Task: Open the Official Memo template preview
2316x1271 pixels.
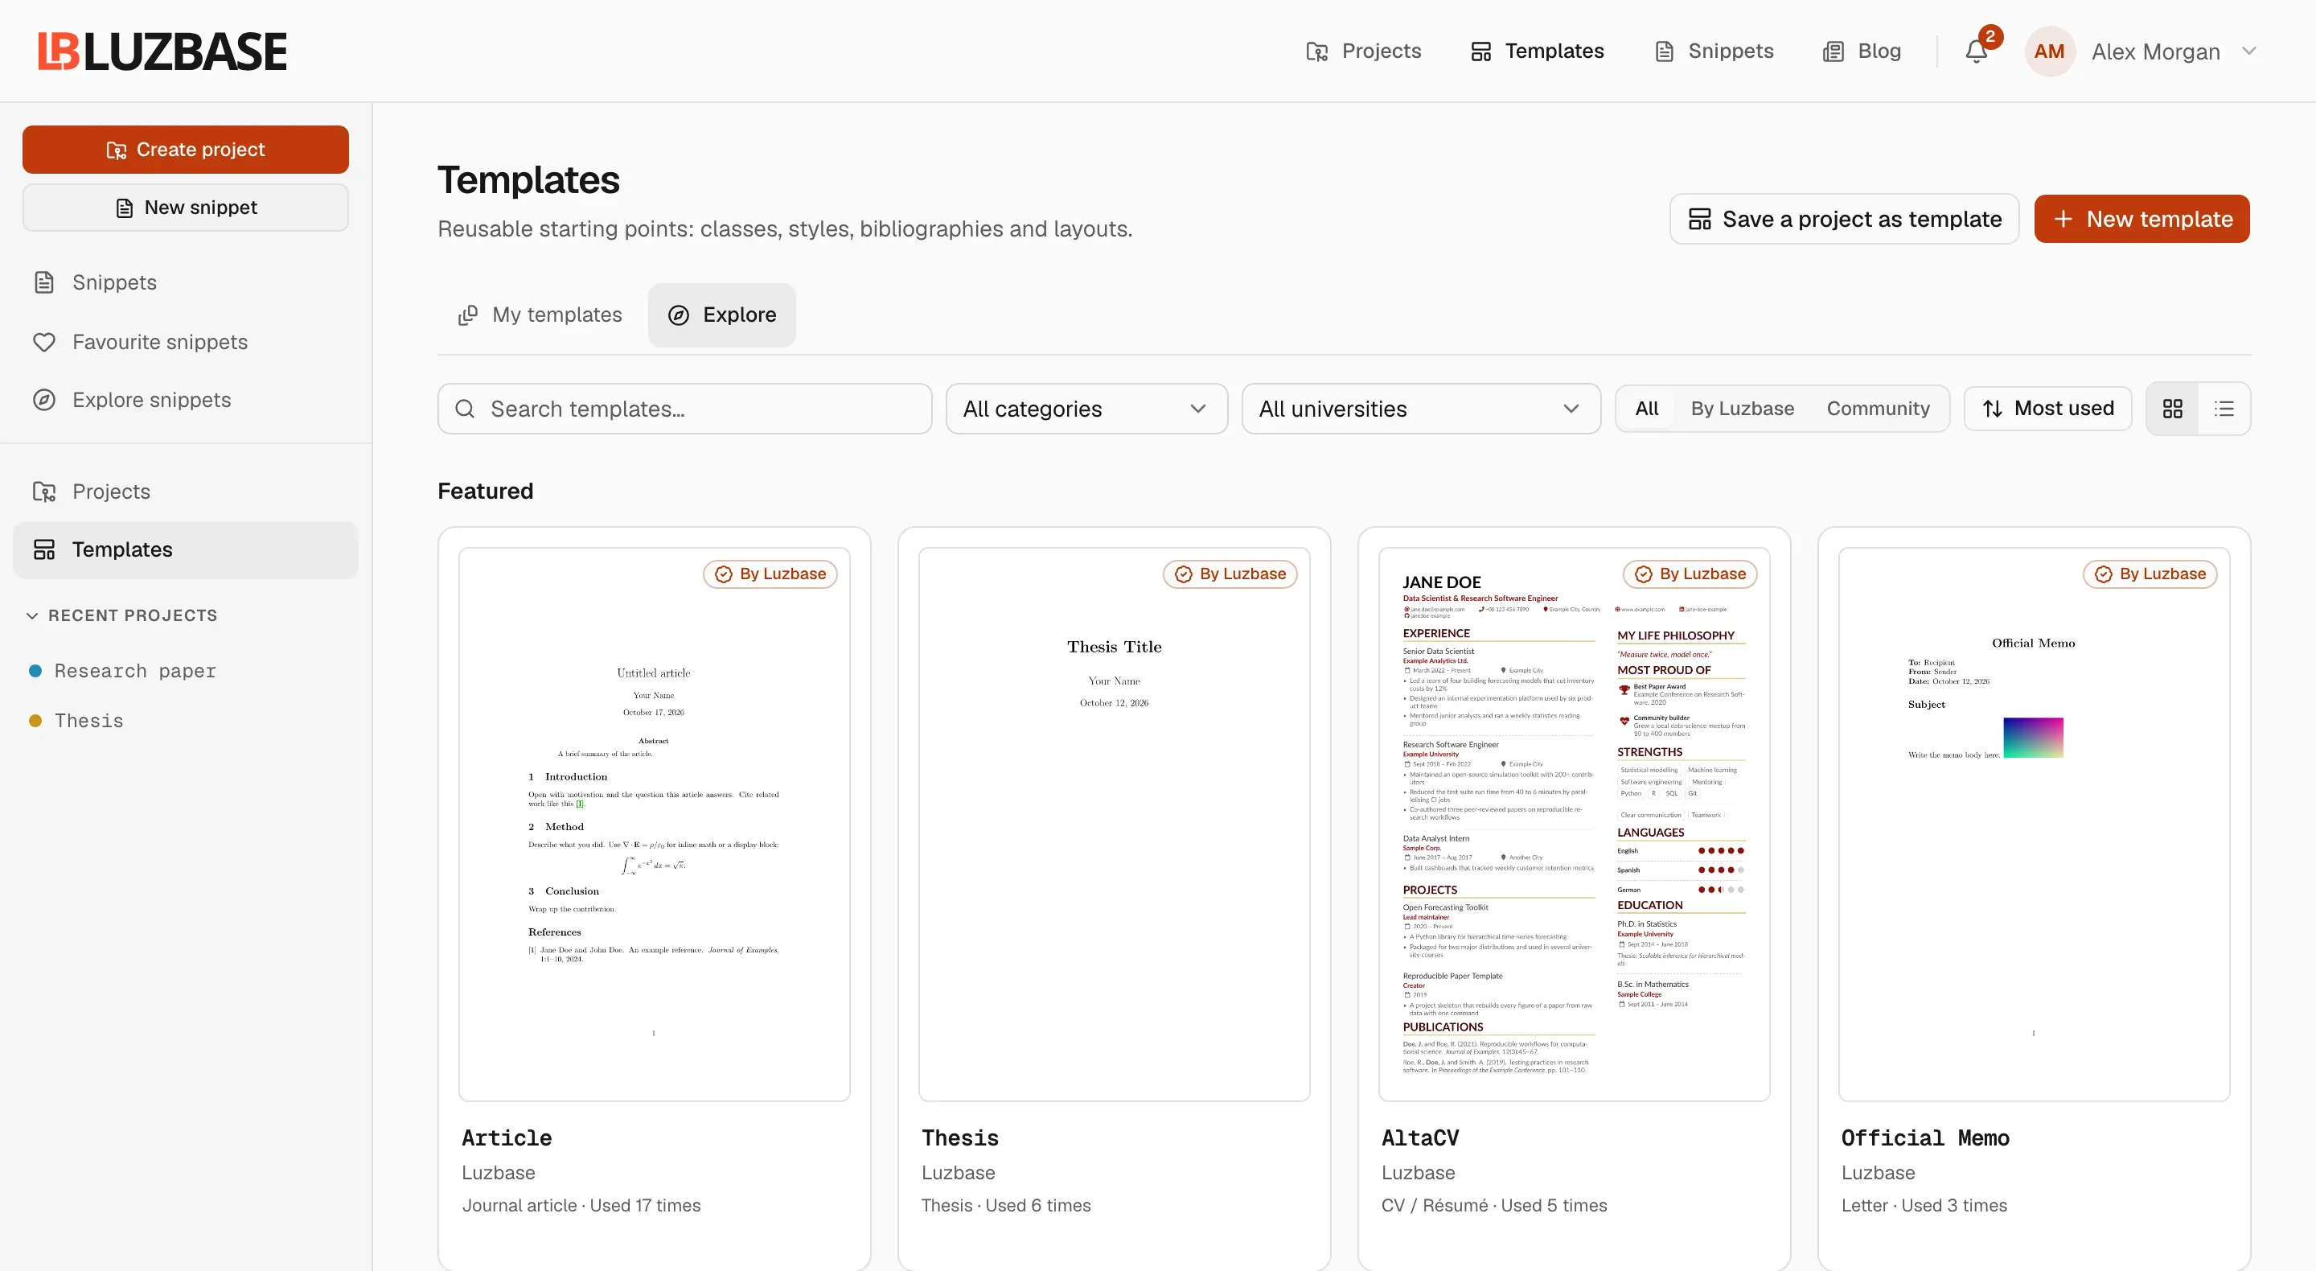Action: click(2034, 824)
